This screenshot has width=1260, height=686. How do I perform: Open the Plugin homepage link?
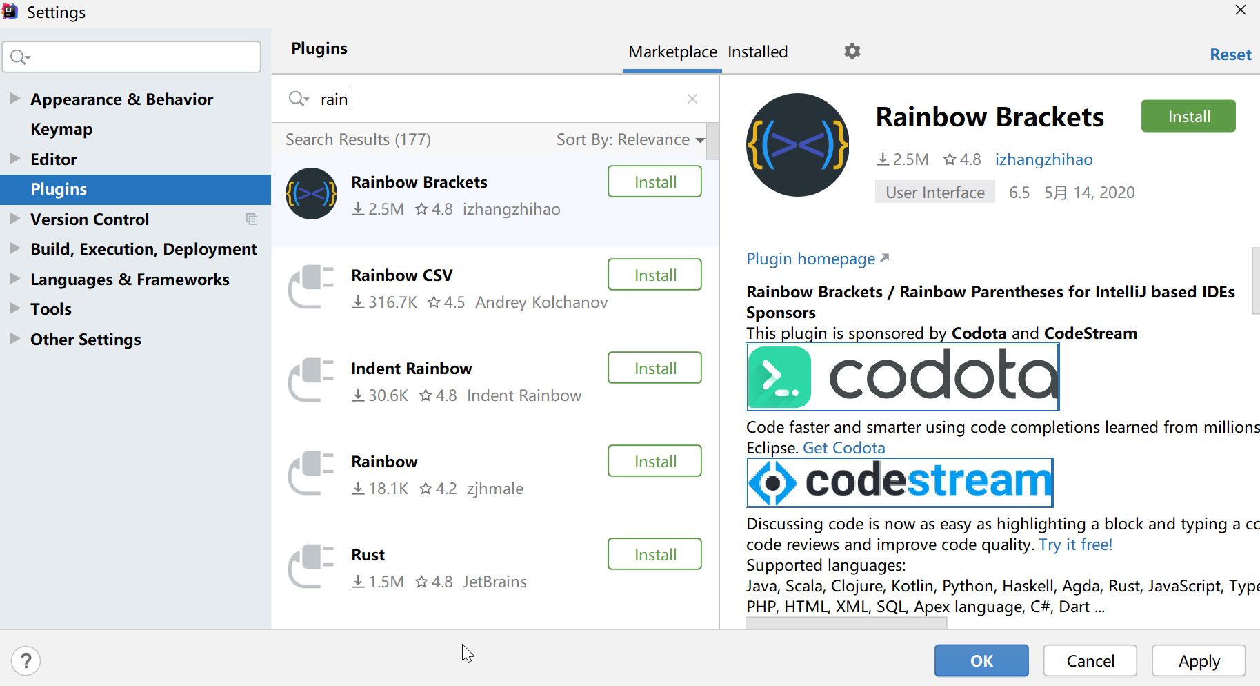(x=818, y=259)
